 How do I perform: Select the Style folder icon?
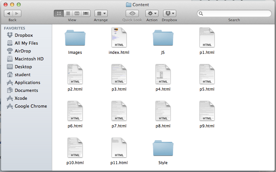pyautogui.click(x=163, y=148)
